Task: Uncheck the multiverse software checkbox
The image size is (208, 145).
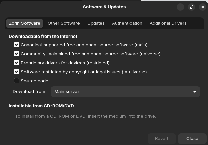Action: (17, 72)
